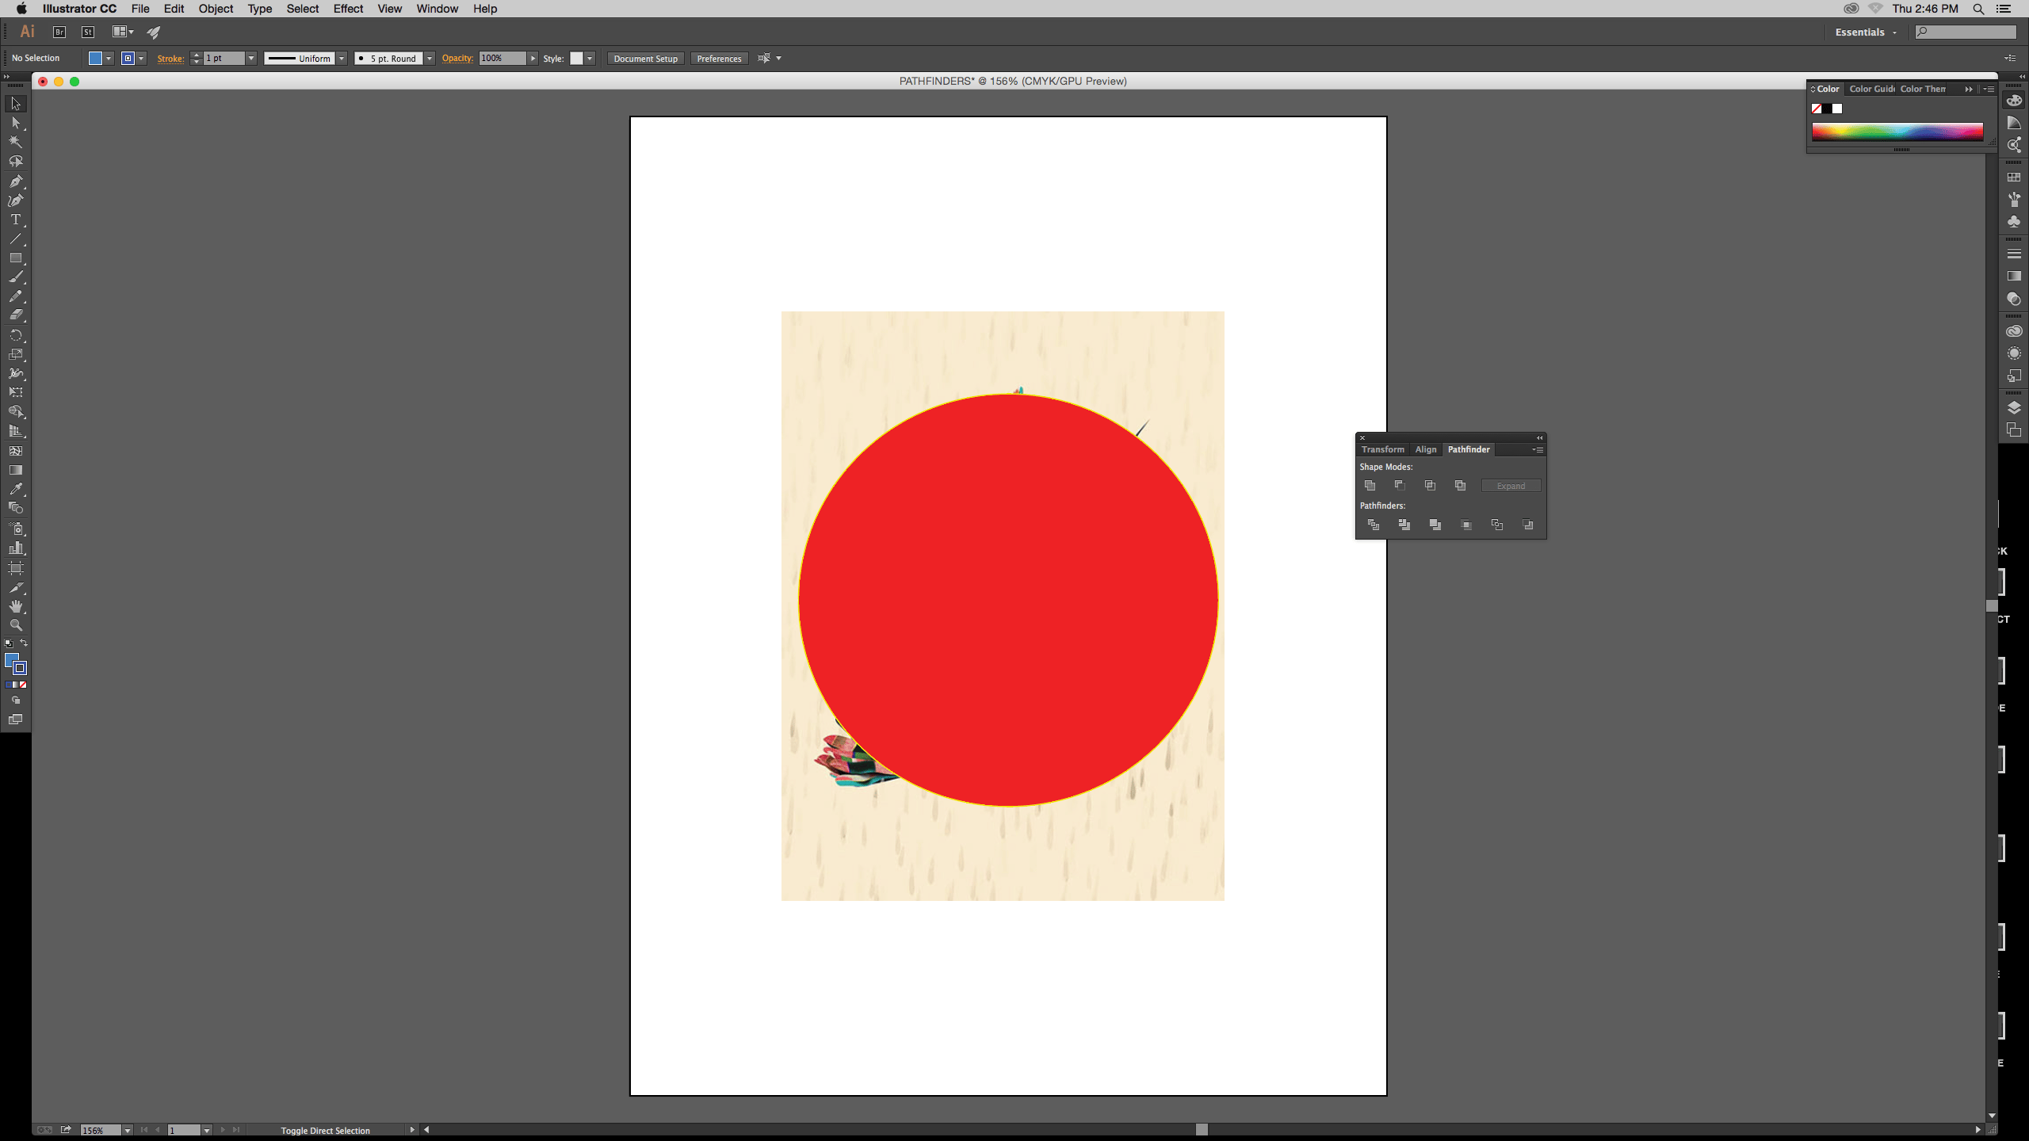
Task: Apply Minus Front shape mode
Action: click(1400, 486)
